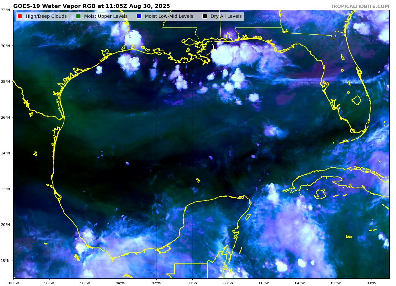396x286 pixels.
Task: Click the 86°W longitude axis label
Action: (x=264, y=283)
